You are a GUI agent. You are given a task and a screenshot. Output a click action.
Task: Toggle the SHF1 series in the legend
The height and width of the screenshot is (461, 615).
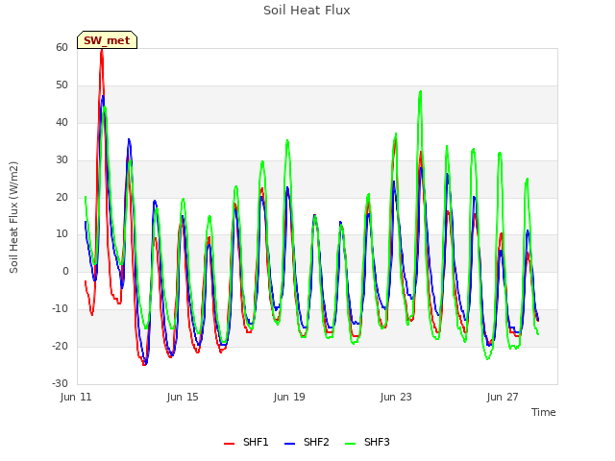[x=246, y=442]
